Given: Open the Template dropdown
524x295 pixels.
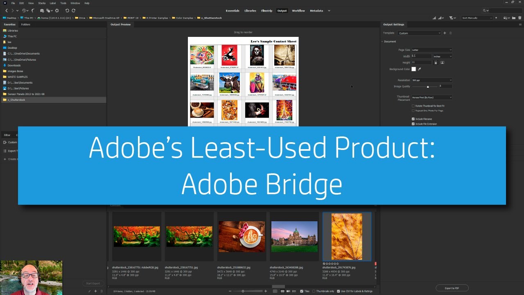Looking at the screenshot, I should click(x=419, y=33).
